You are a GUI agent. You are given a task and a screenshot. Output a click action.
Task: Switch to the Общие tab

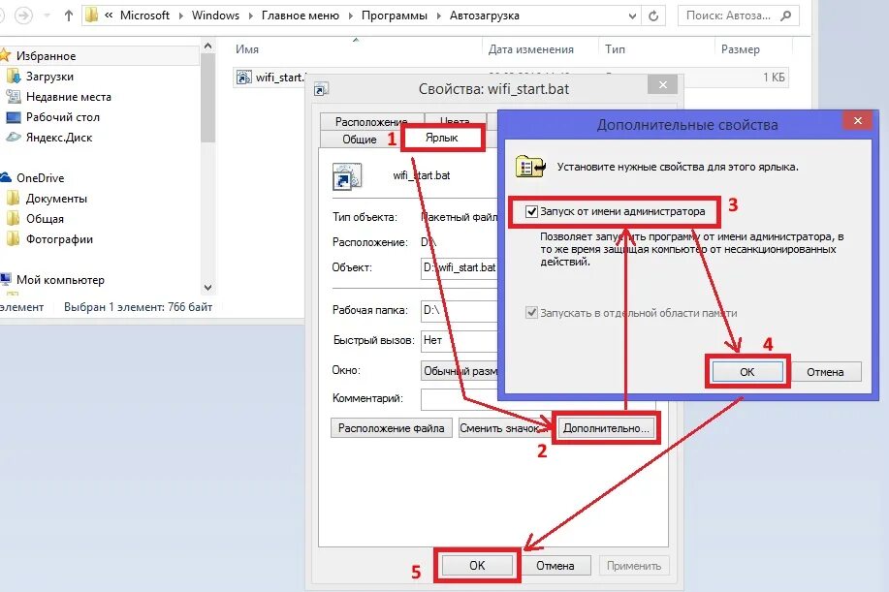click(360, 140)
